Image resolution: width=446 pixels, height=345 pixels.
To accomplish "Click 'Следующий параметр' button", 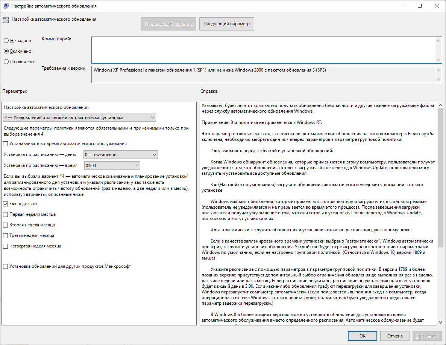I will point(227,24).
